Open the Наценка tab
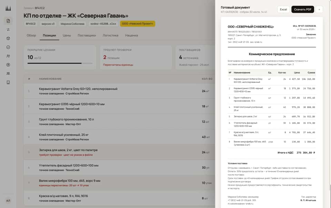The height and width of the screenshot is (208, 331). point(131,36)
